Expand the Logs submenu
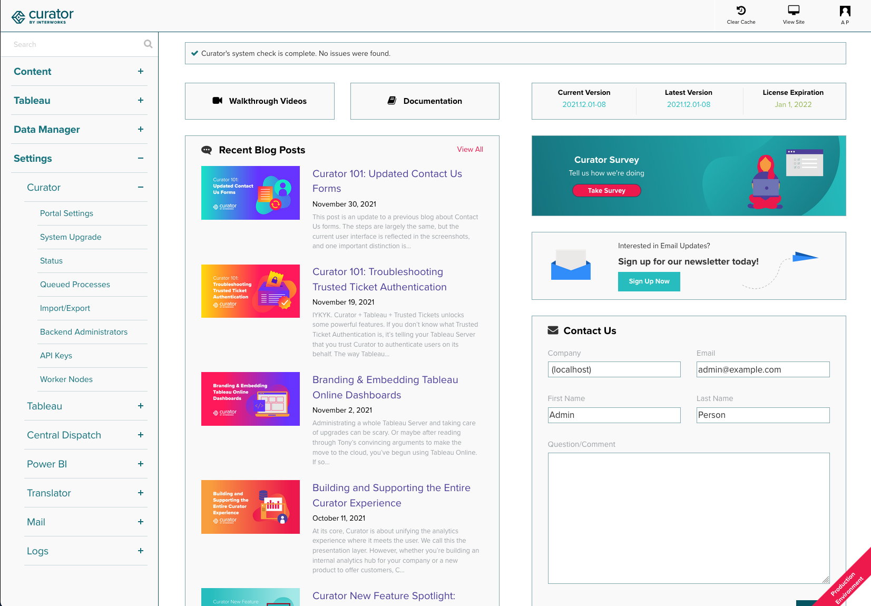 coord(141,551)
